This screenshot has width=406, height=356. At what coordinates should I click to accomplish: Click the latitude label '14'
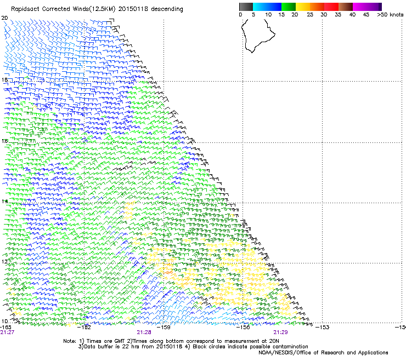pyautogui.click(x=4, y=201)
